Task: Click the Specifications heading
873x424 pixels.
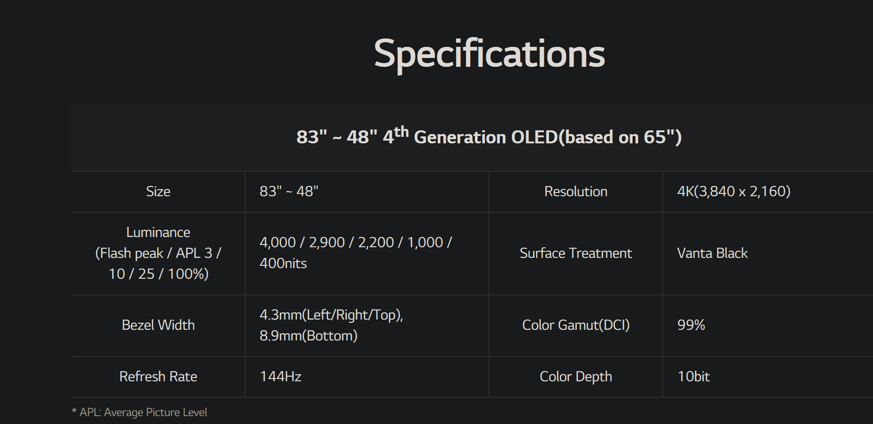Action: click(489, 54)
